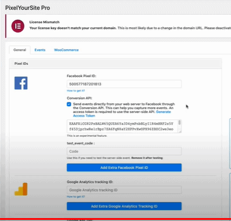The image size is (231, 221).
Task: Open How to get it link under Facebook Pixel ID
Action: coord(76,90)
